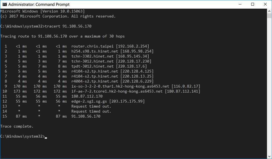Click the final hop 15 address 91.108.56.170
Image resolution: width=272 pixels, height=159 pixels.
point(86,116)
